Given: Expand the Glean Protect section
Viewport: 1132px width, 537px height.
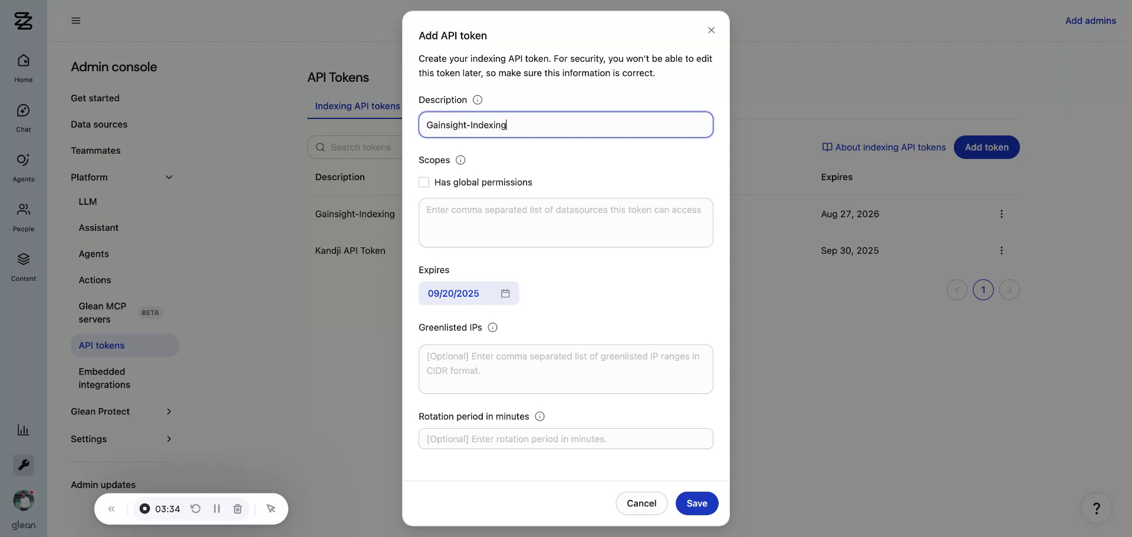Looking at the screenshot, I should click(x=169, y=412).
